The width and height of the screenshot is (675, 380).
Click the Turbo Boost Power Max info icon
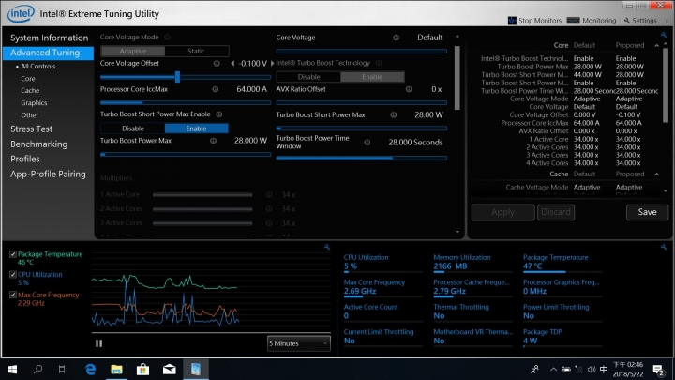pos(213,141)
